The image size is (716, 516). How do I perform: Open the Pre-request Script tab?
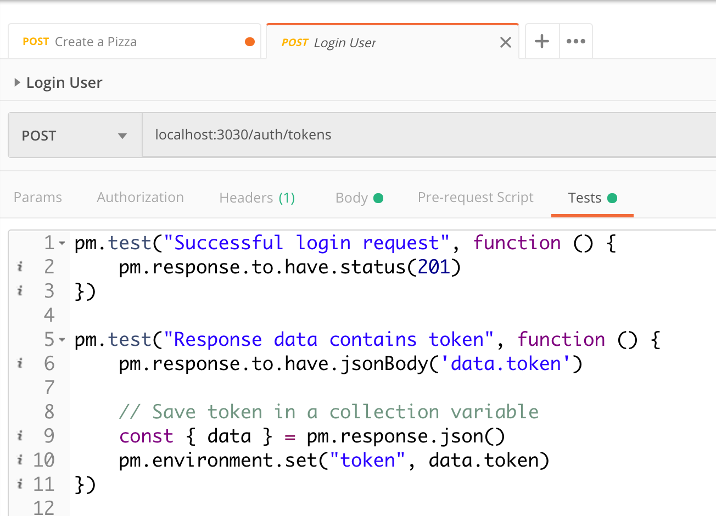(476, 198)
